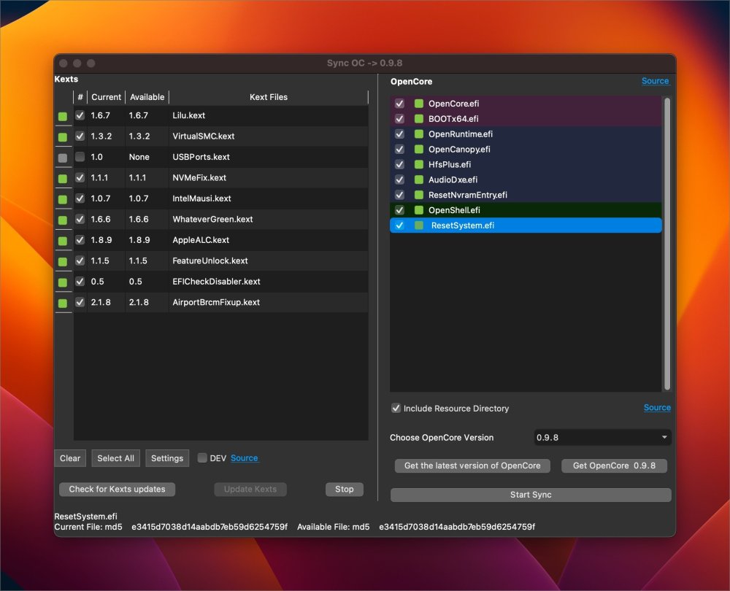730x591 pixels.
Task: Click green status square for AppleALC.kext
Action: [x=62, y=241]
